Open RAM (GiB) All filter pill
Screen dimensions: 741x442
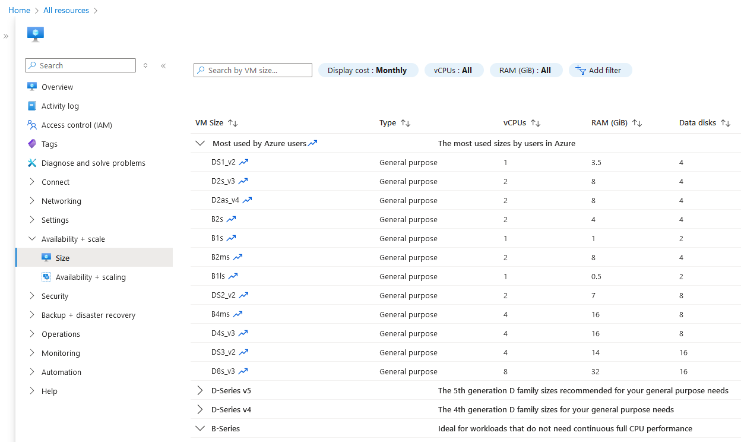pyautogui.click(x=526, y=70)
